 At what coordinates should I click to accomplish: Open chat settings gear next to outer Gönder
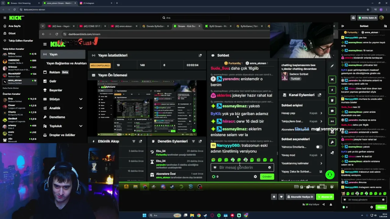point(371,207)
